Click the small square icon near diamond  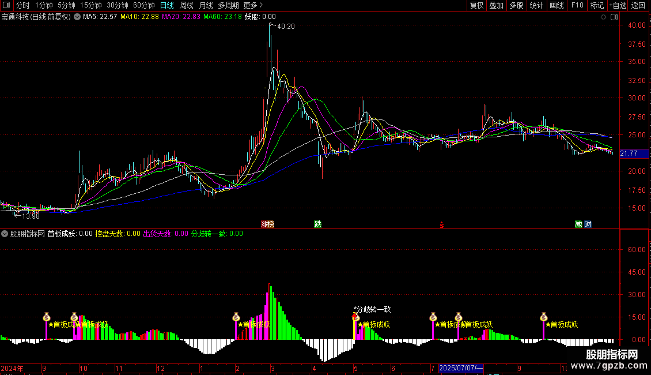(x=612, y=17)
